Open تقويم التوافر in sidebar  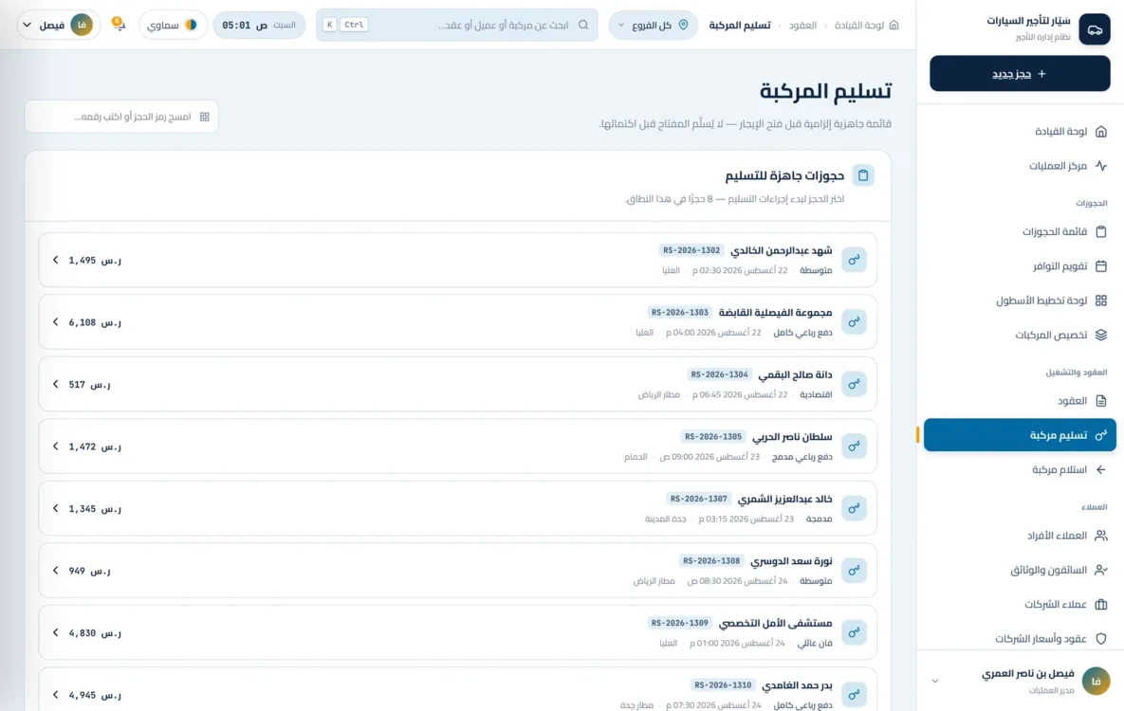point(1020,265)
